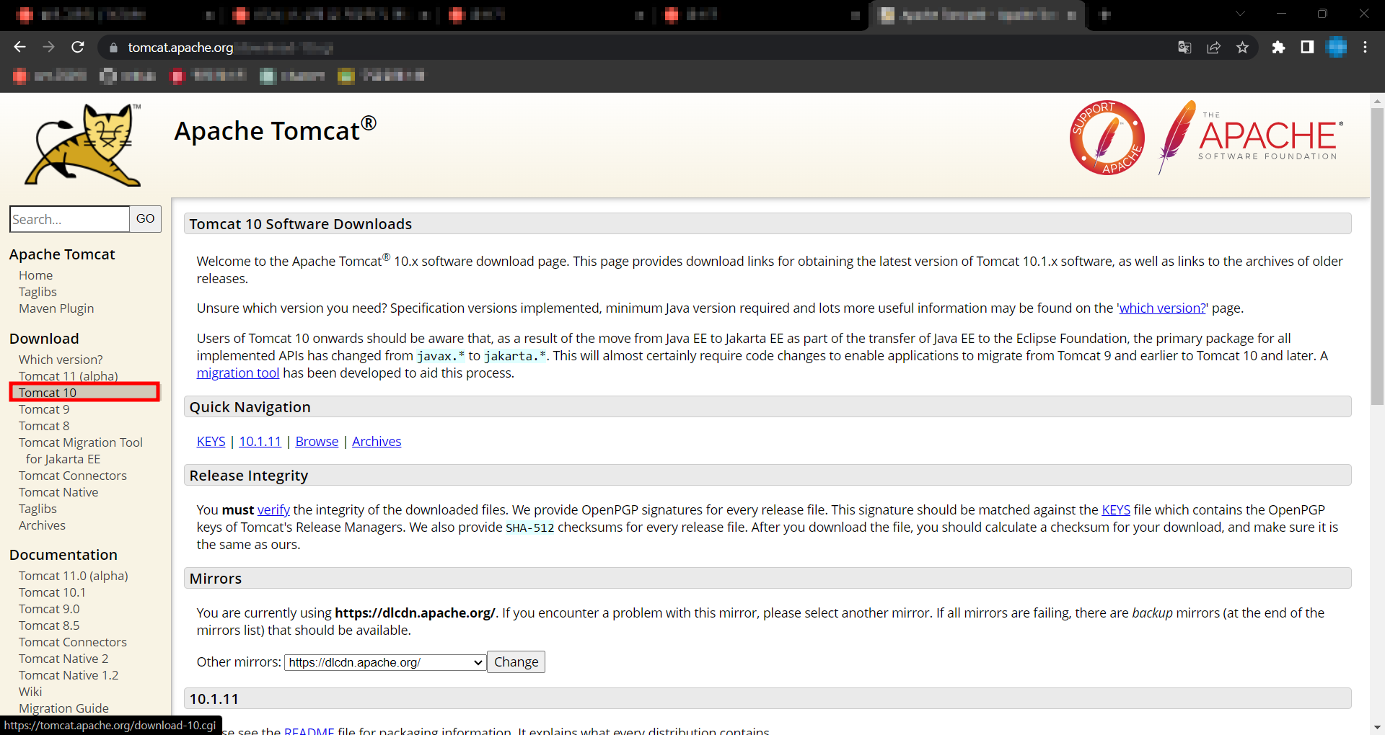Viewport: 1385px width, 735px height.
Task: Click the browser forward arrow
Action: [x=48, y=47]
